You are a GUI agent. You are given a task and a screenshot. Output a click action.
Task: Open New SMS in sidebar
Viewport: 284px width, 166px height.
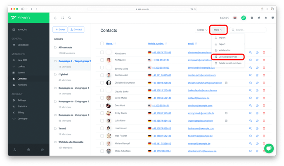coord(22,60)
